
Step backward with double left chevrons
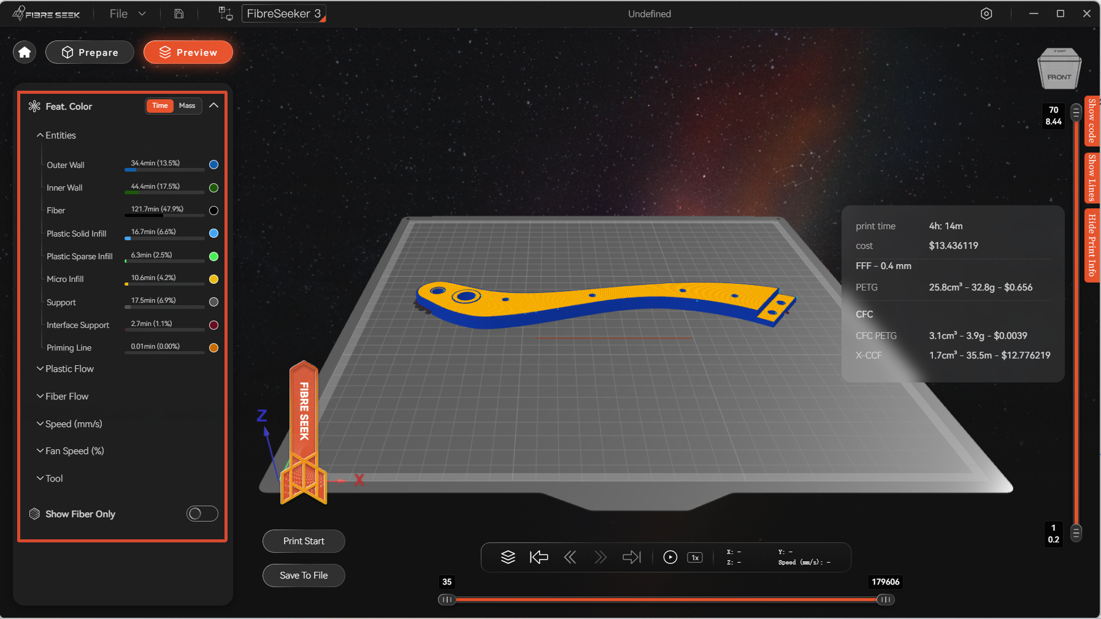[x=570, y=557]
